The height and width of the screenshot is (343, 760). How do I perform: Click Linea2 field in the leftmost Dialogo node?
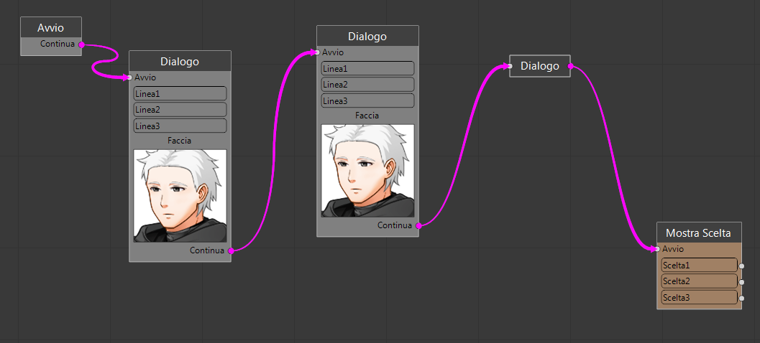tap(180, 109)
